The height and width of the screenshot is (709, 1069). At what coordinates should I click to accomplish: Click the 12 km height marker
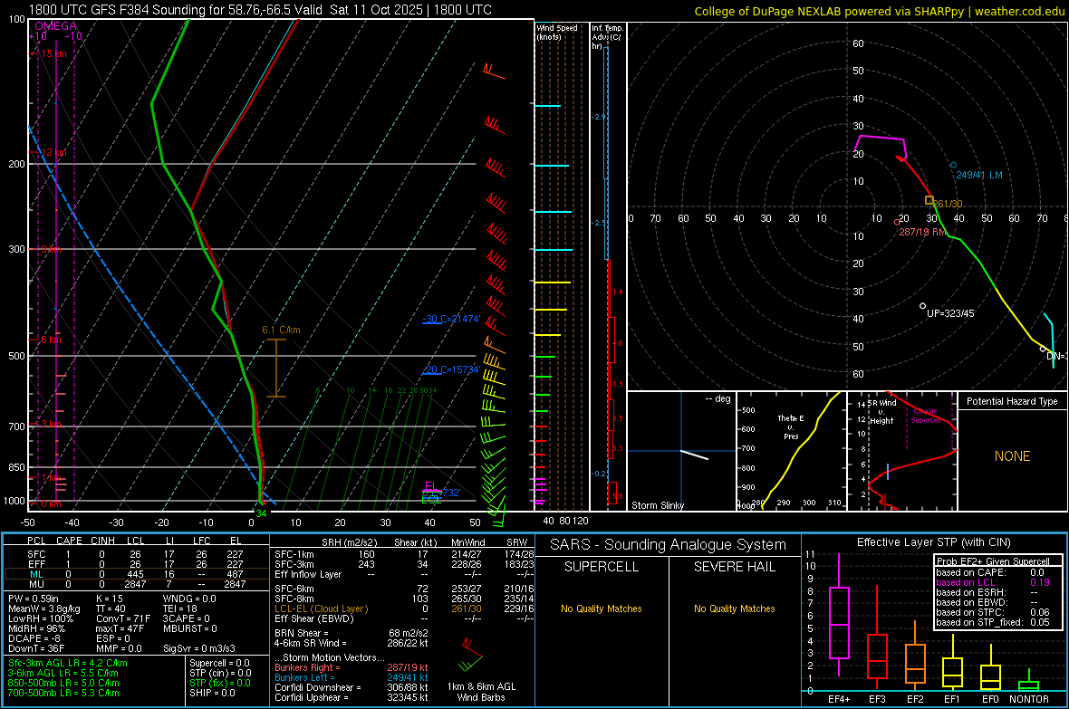coord(54,152)
